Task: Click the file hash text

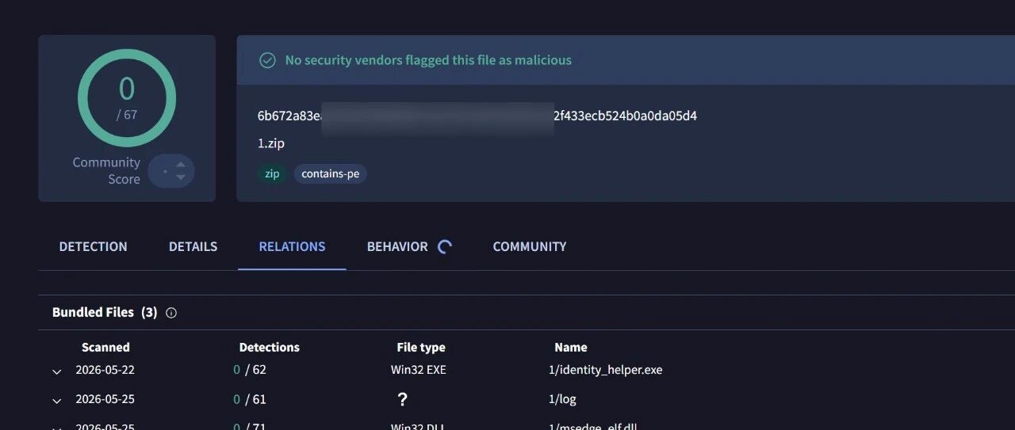Action: (x=477, y=116)
